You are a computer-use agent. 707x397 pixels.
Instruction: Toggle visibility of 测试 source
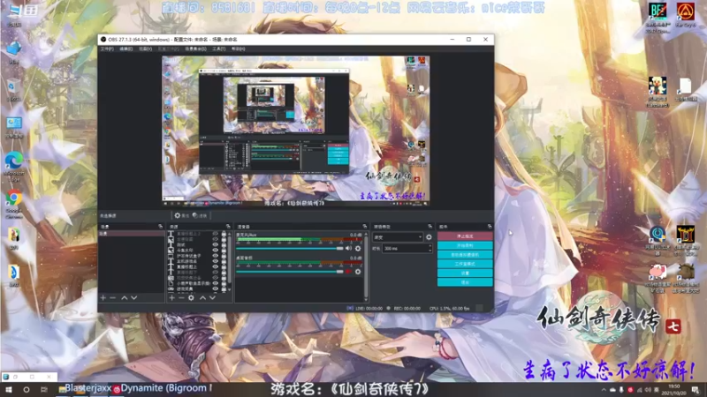[x=215, y=245]
